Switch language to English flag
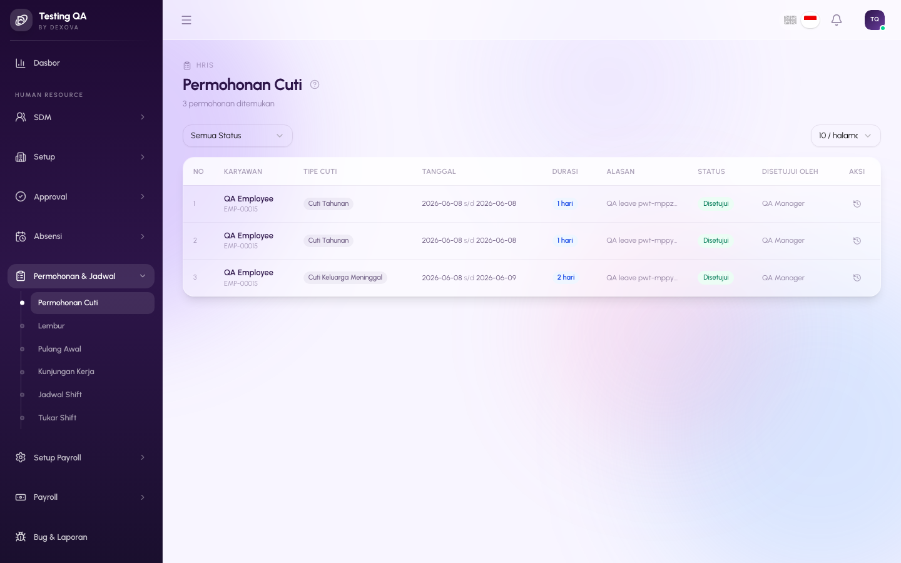The width and height of the screenshot is (901, 563). 790,20
